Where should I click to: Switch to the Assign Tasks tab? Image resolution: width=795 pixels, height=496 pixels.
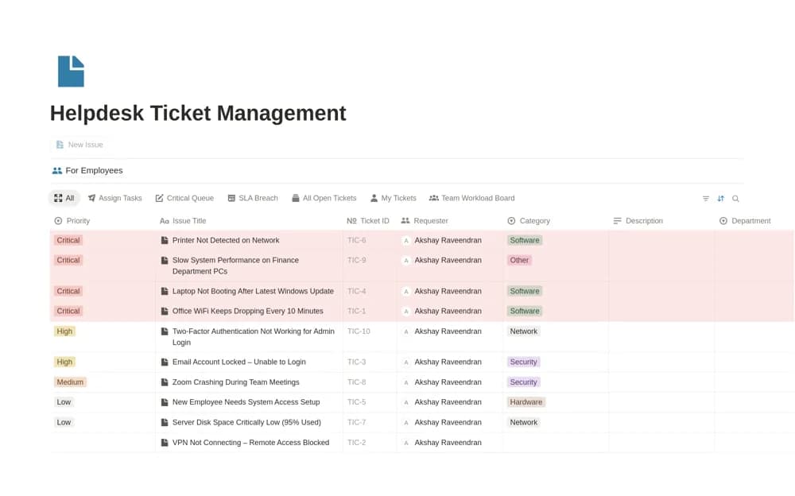tap(114, 198)
